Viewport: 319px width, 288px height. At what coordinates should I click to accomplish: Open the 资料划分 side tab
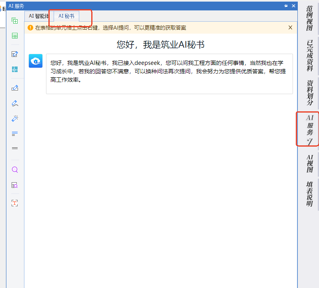(x=309, y=93)
